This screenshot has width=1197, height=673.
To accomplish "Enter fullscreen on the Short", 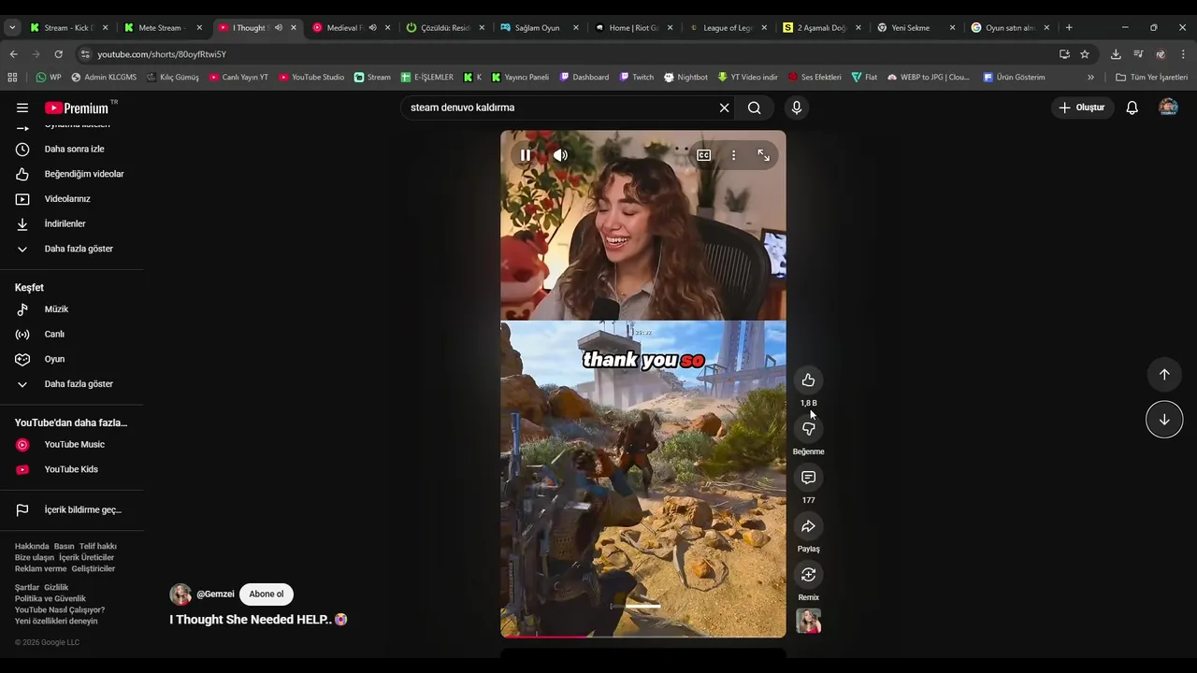I will point(763,155).
